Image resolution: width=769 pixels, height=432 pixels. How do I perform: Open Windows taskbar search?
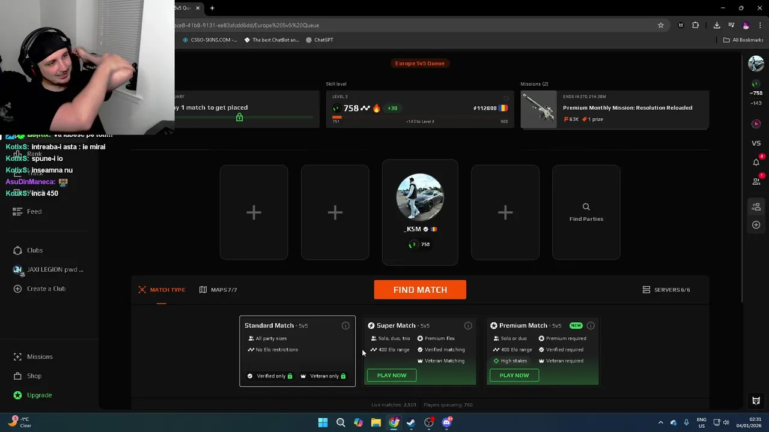click(341, 422)
